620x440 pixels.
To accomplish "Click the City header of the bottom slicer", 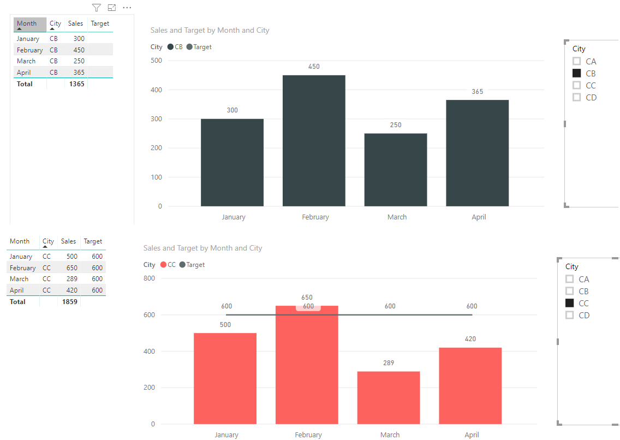I will tap(572, 266).
